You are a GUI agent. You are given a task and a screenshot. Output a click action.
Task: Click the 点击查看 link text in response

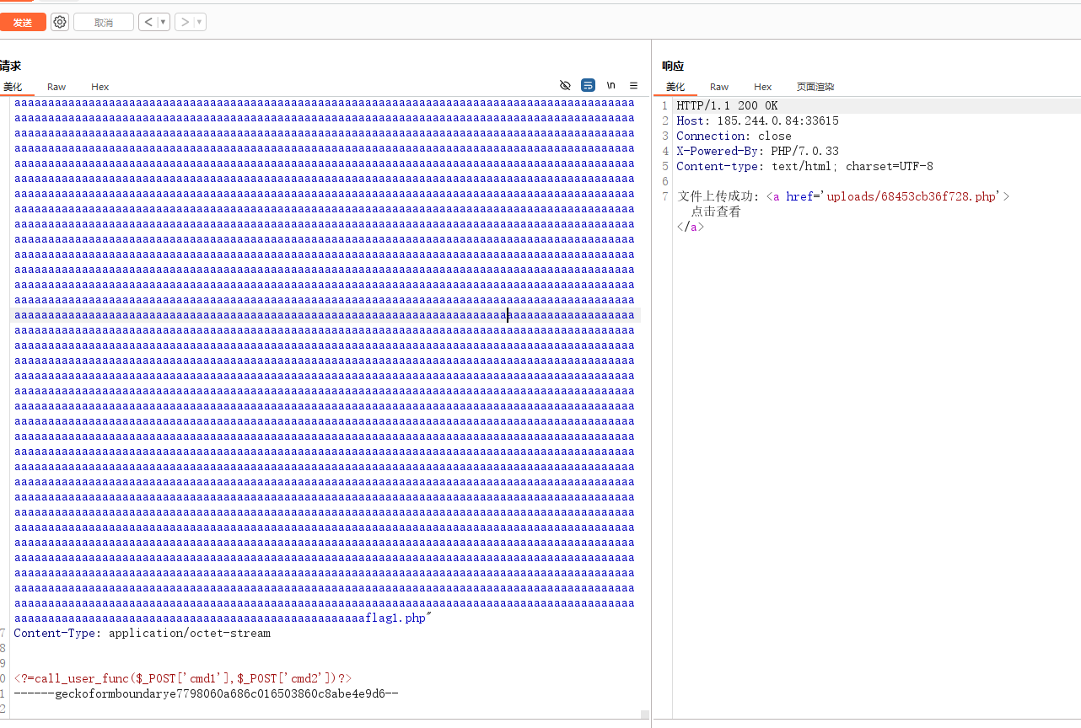(716, 212)
